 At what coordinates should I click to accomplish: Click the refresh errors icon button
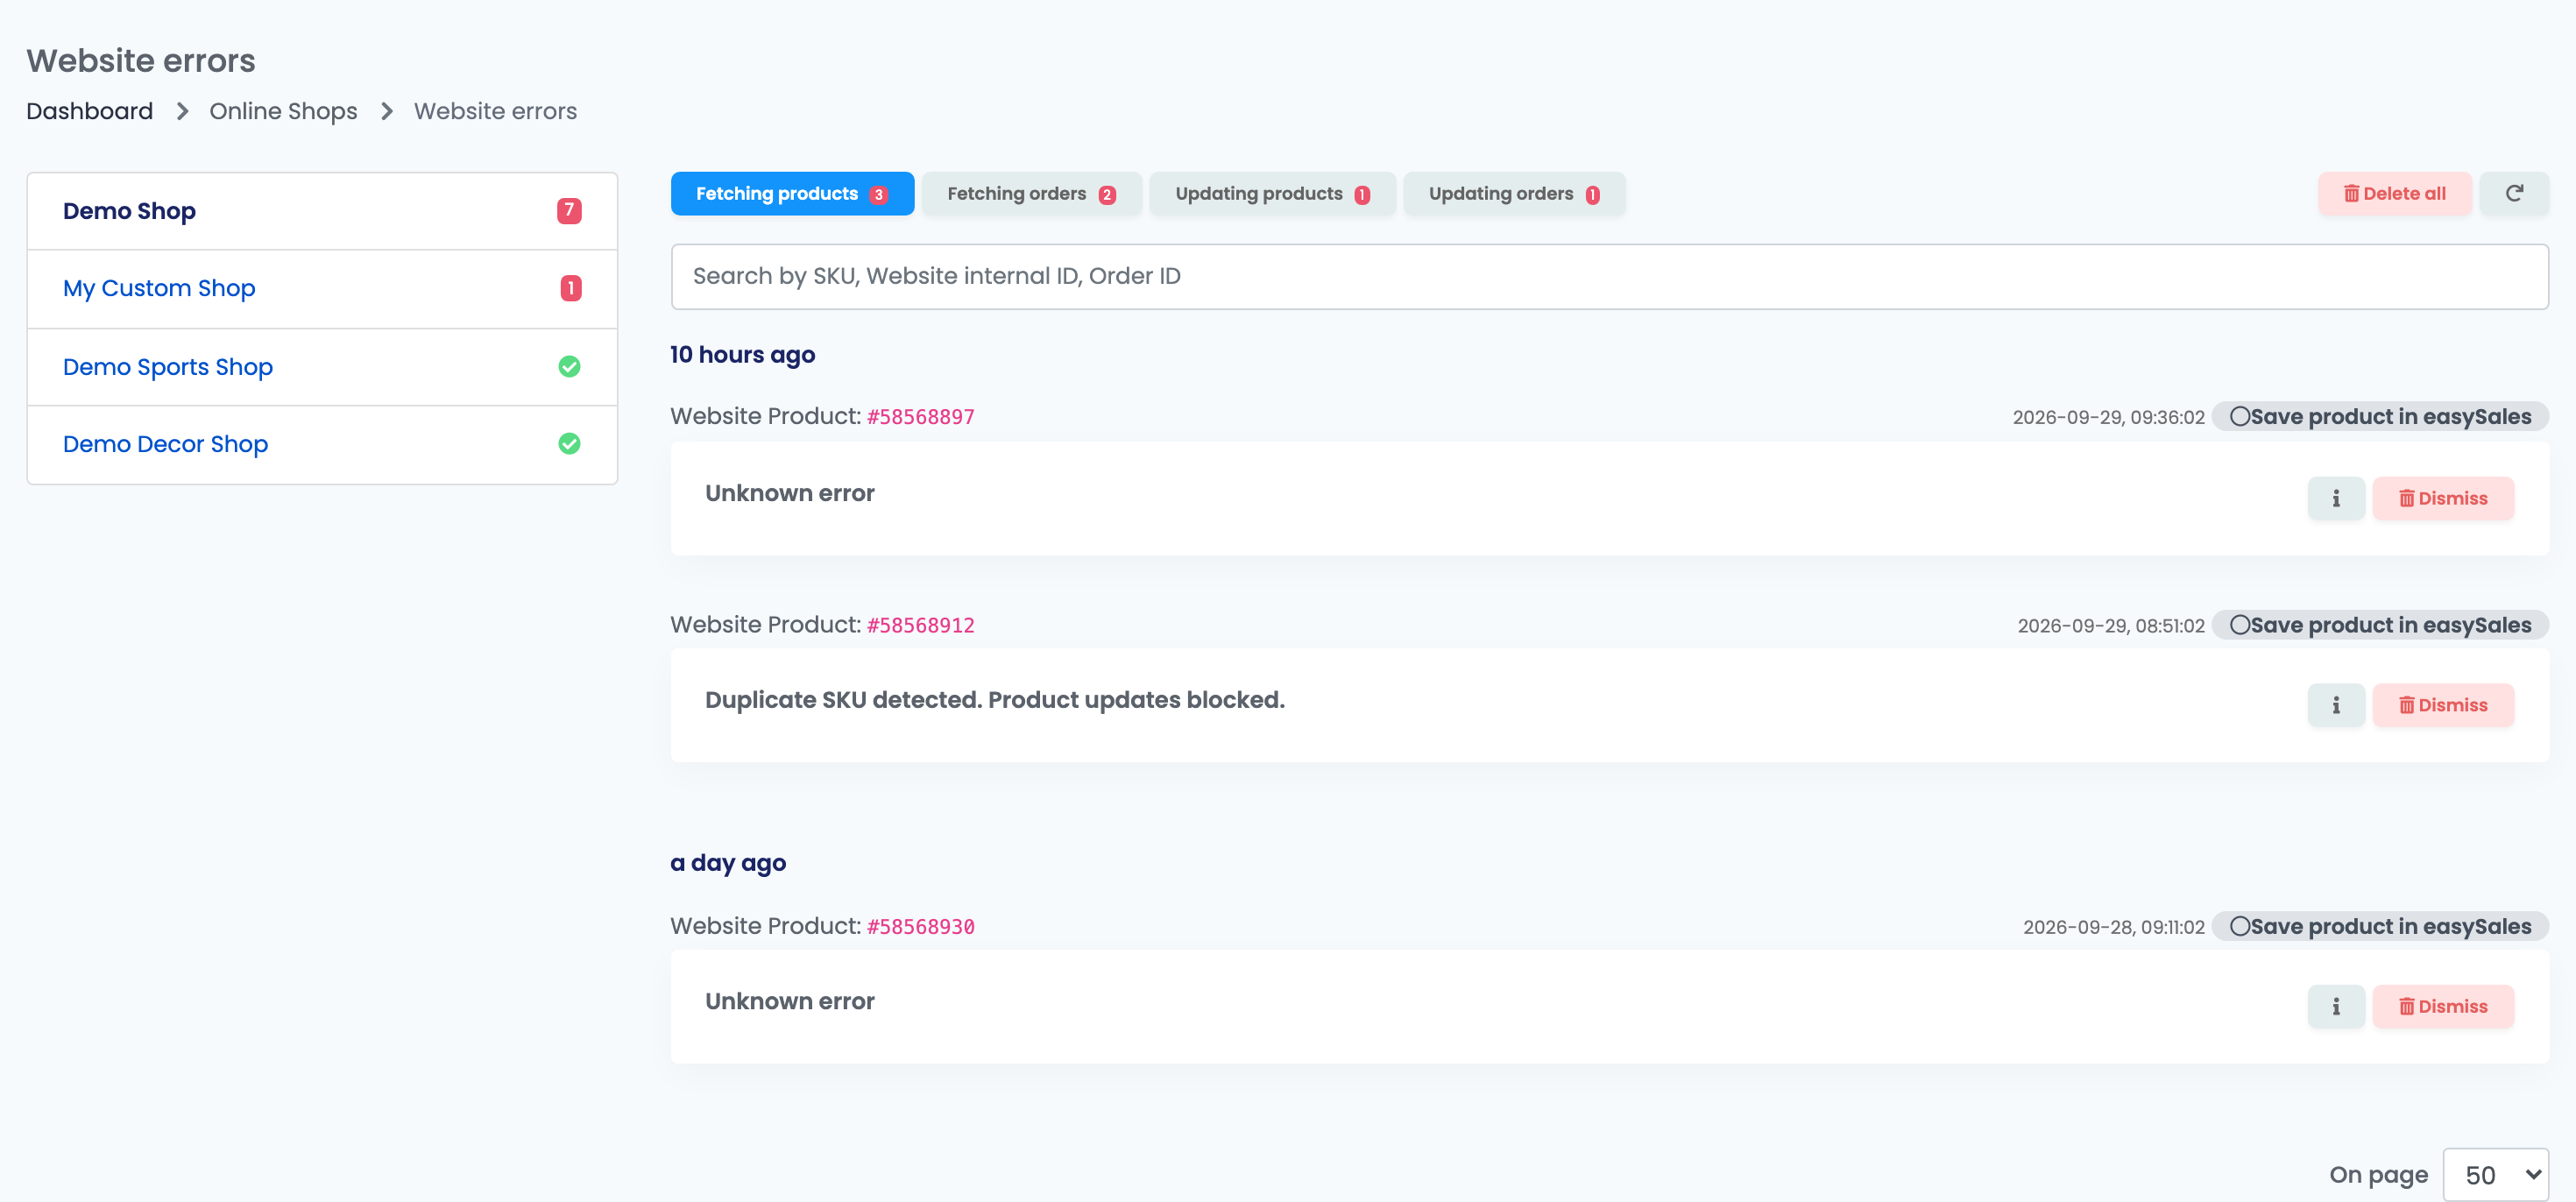coord(2514,194)
